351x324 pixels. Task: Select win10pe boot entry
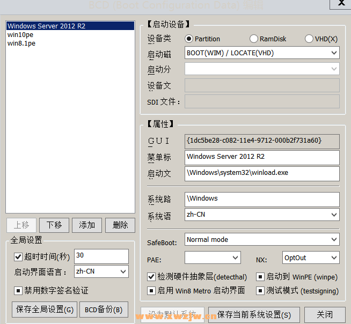[70, 35]
